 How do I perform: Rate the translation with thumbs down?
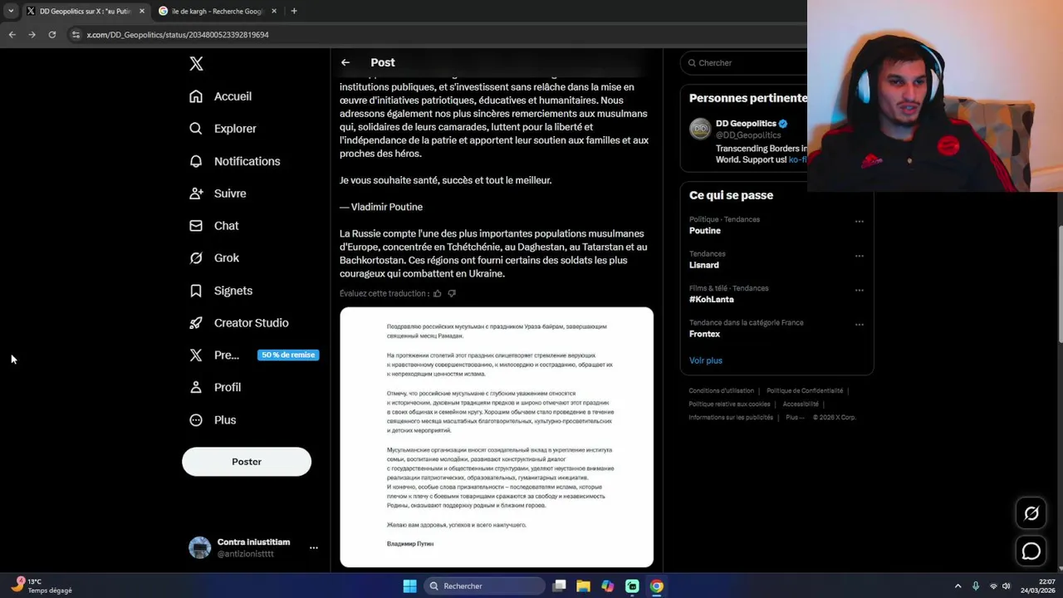[x=452, y=293]
